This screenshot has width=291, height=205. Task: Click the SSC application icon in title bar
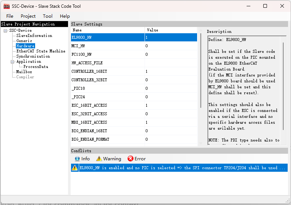tap(7, 6)
